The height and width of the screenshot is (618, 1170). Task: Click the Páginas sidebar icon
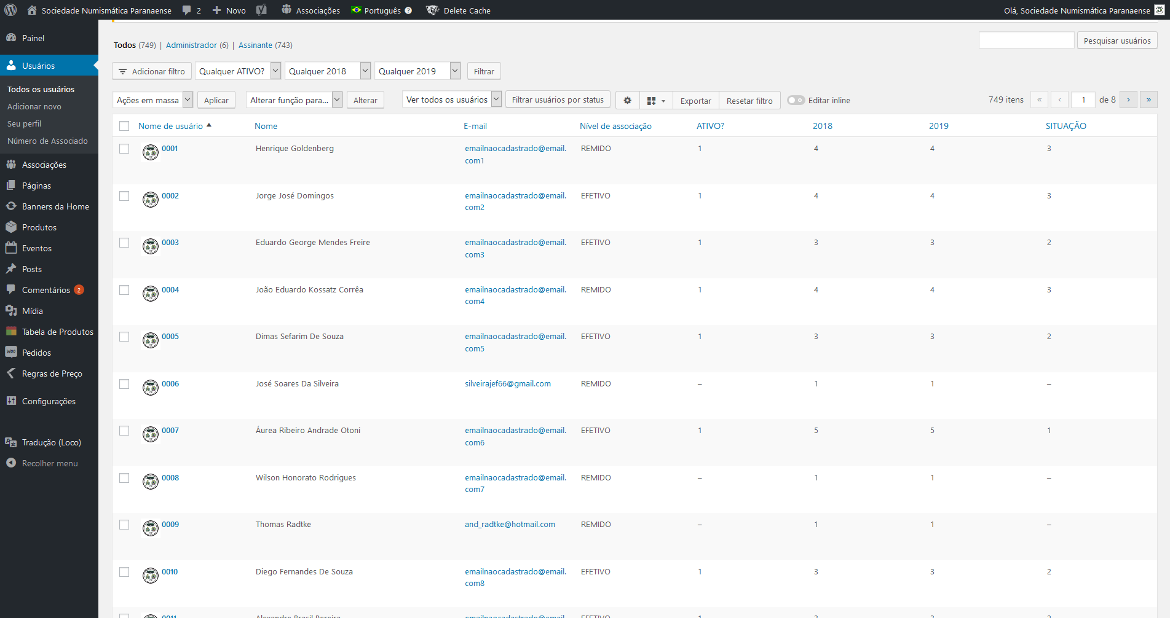11,185
